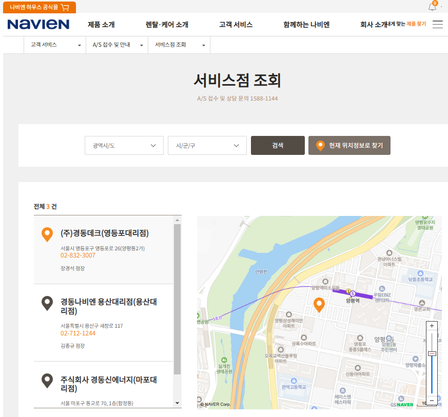Viewport: 448px width, 417px height.
Task: Click the address 서울특별시 용산구 새창로 117
Action: [x=92, y=326]
